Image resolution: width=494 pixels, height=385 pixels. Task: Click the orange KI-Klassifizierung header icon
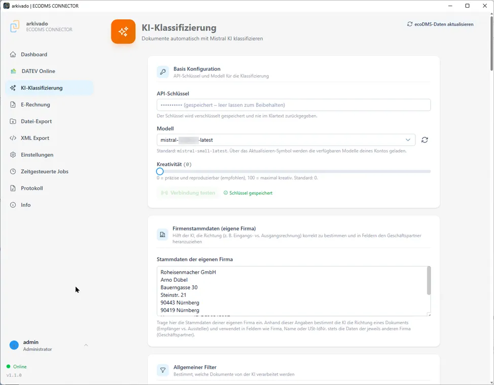click(123, 31)
